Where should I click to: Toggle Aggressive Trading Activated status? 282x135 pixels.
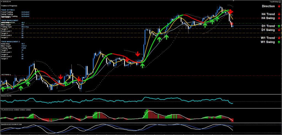click(25, 16)
